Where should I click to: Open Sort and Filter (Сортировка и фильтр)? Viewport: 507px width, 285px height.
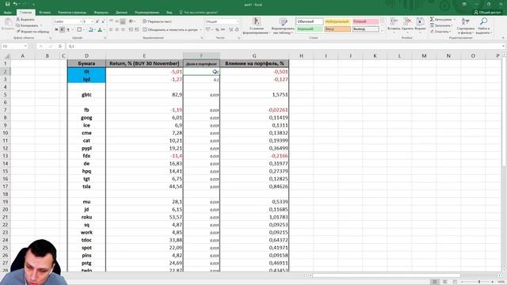(x=466, y=26)
